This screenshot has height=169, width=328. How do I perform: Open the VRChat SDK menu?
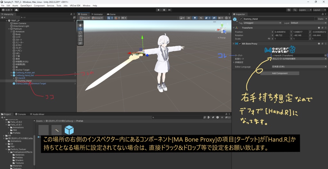point(75,6)
